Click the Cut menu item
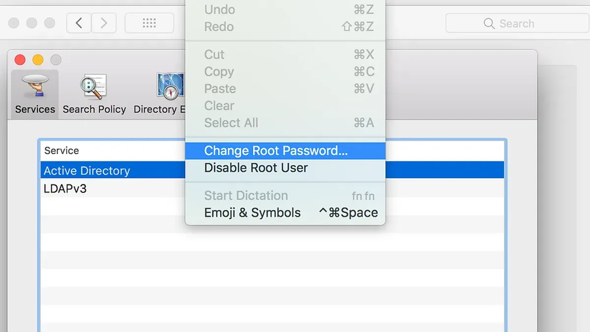590x332 pixels. (x=285, y=55)
